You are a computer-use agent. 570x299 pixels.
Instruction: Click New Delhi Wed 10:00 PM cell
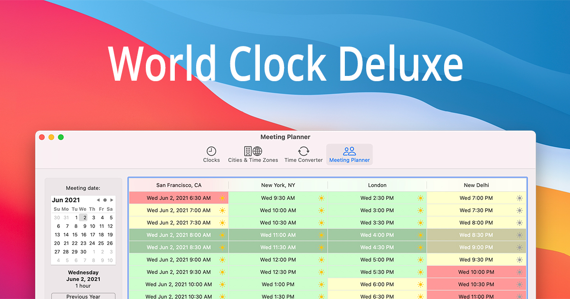point(476,272)
